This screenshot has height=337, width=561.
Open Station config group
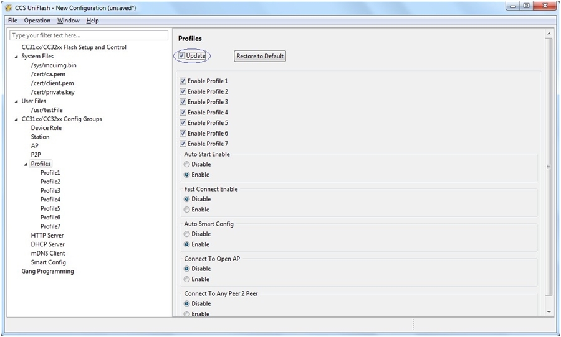tap(40, 137)
